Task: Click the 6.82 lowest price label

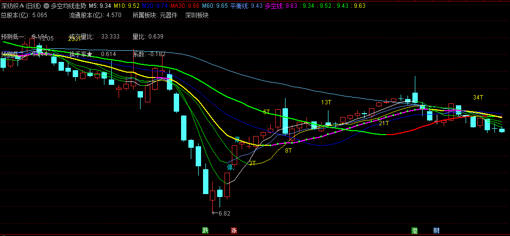Action: point(221,214)
